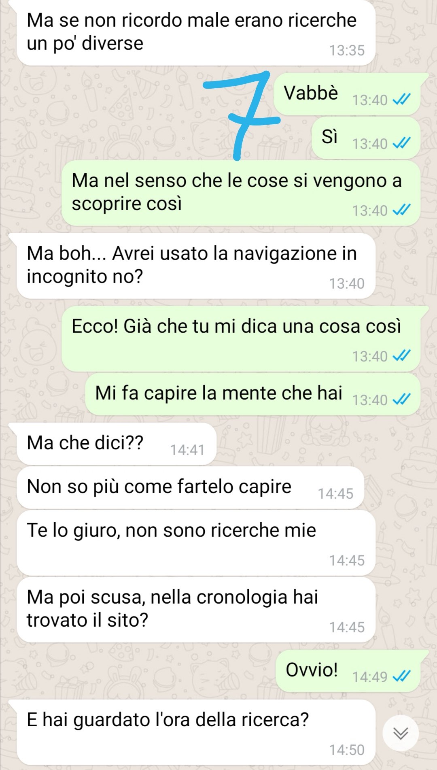Select message "nella cronologia hai trovato il sito?"
The image size is (437, 770).
tap(196, 610)
